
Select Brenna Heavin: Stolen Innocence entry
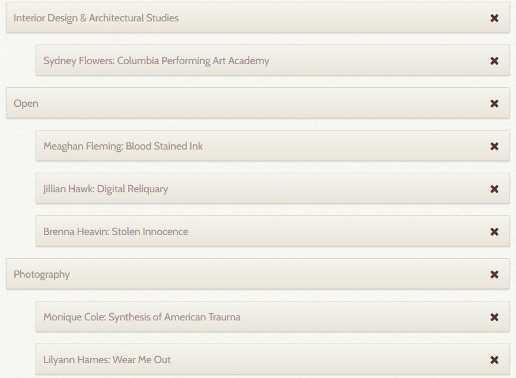point(116,231)
